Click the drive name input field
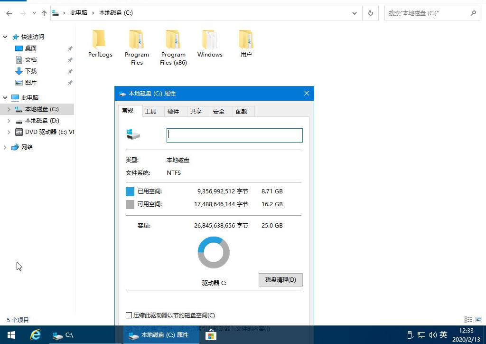 coord(234,135)
